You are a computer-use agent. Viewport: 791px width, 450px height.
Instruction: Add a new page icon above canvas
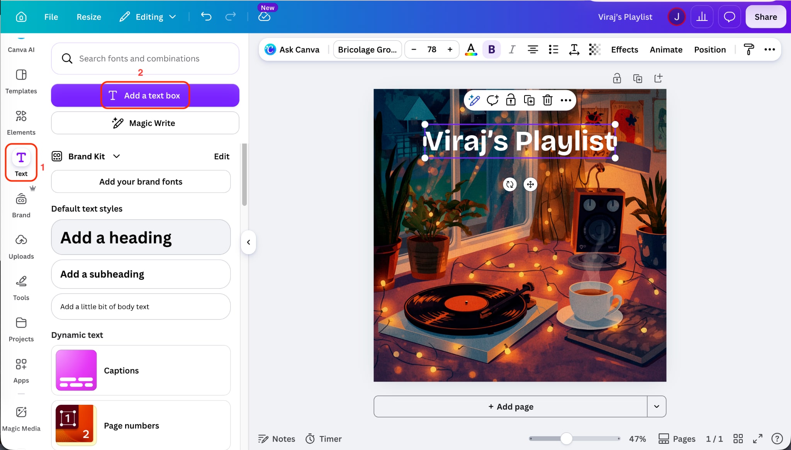[659, 78]
